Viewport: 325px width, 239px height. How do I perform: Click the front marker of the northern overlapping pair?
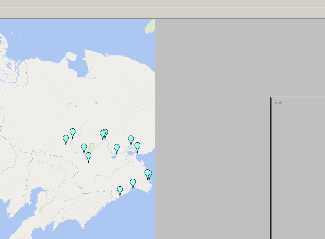pyautogui.click(x=103, y=134)
